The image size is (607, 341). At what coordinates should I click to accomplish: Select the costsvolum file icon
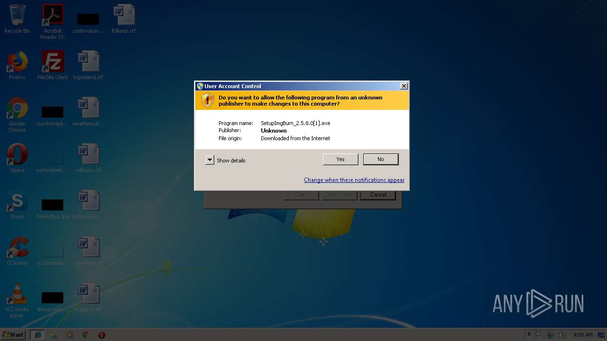point(88,22)
